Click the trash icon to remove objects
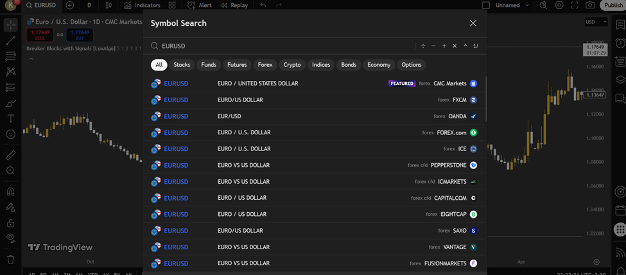The width and height of the screenshot is (626, 275). [11, 259]
